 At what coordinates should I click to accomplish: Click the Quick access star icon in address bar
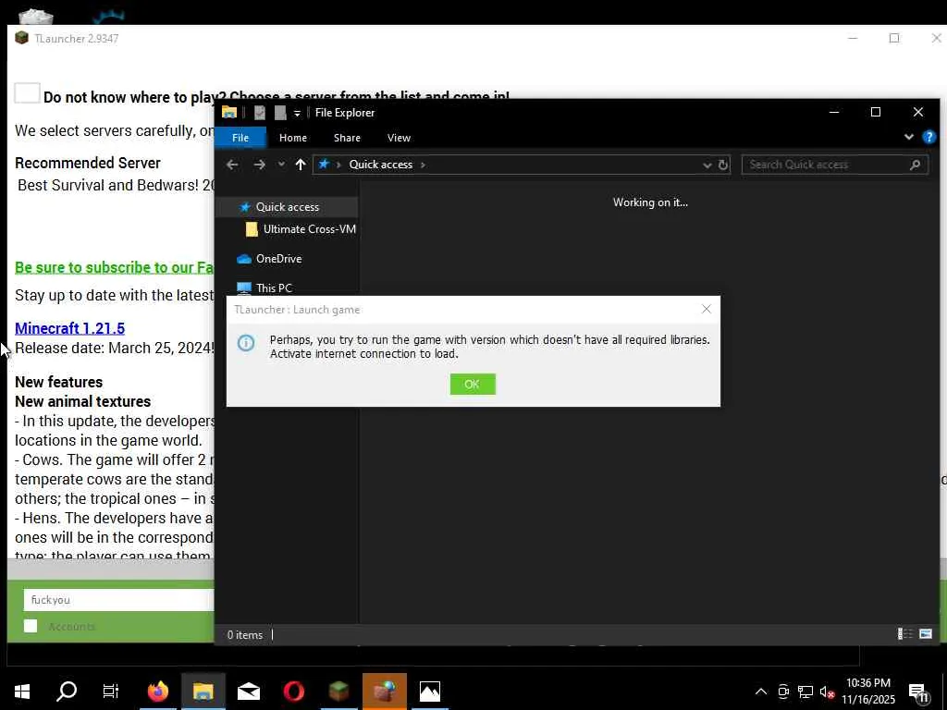click(x=325, y=165)
